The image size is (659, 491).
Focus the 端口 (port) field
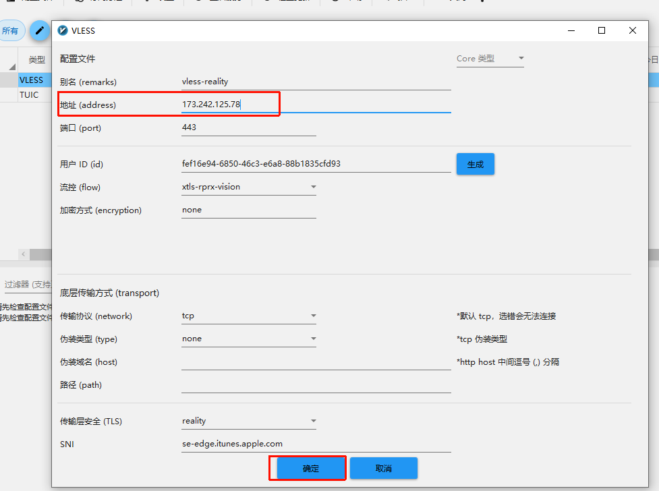coord(248,127)
